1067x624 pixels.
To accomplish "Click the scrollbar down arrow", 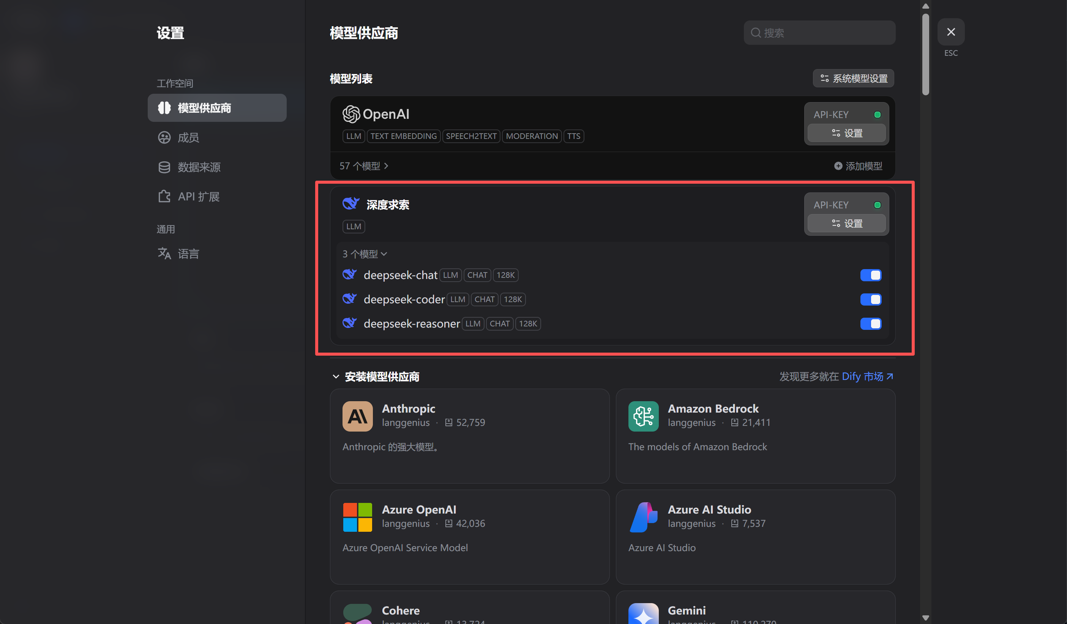I will [926, 618].
